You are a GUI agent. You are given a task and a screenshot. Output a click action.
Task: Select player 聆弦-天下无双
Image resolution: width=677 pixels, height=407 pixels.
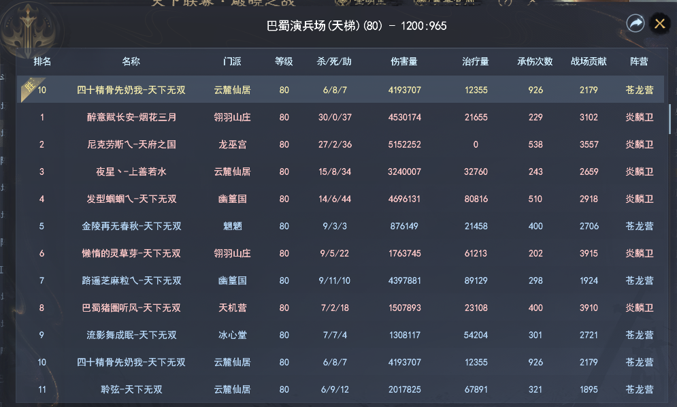pos(132,389)
